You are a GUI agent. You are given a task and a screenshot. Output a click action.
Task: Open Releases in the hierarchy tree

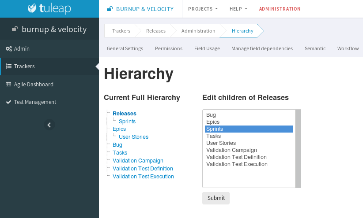125,113
